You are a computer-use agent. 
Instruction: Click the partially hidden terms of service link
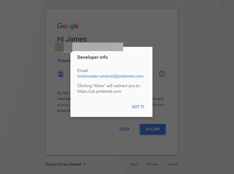[155, 99]
